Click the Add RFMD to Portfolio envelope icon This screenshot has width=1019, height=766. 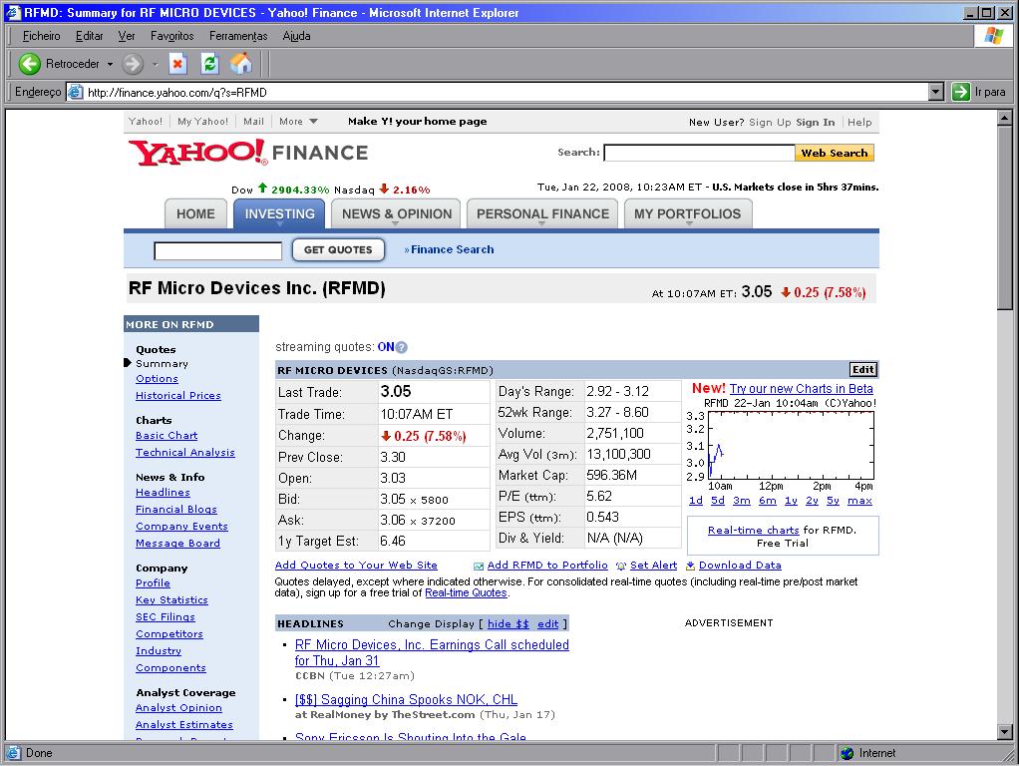click(x=479, y=567)
